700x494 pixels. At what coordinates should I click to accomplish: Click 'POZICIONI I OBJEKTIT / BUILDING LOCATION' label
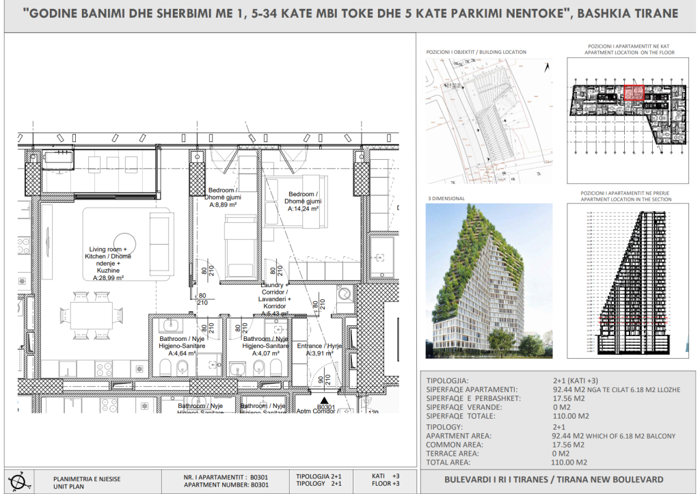[476, 52]
